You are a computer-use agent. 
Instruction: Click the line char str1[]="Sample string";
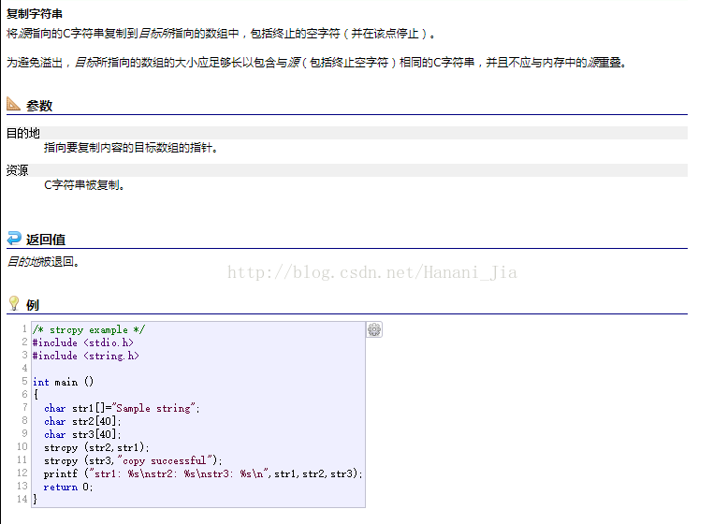[x=122, y=408]
